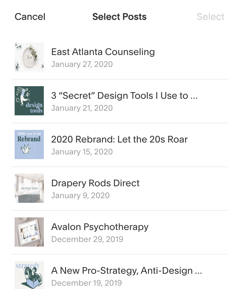This screenshot has height=289, width=237.
Task: Choose A New Pro-Strategy, Anti-Design post
Action: pos(126,271)
